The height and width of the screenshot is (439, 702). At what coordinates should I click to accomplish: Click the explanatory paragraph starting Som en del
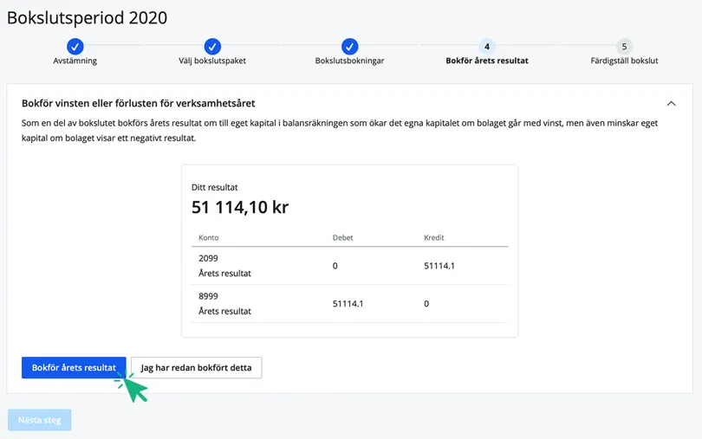340,130
